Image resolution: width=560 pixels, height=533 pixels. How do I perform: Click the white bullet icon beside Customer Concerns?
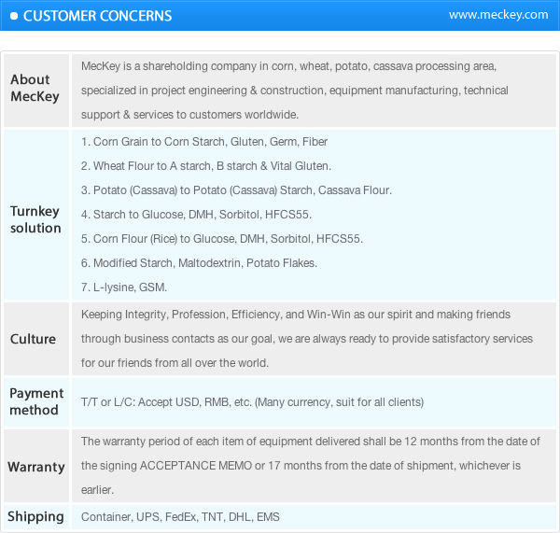click(x=14, y=16)
